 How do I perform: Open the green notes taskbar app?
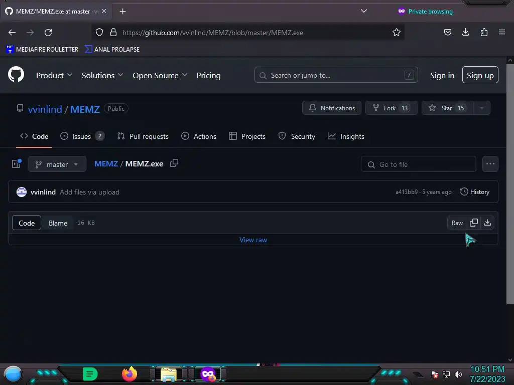[x=90, y=374]
